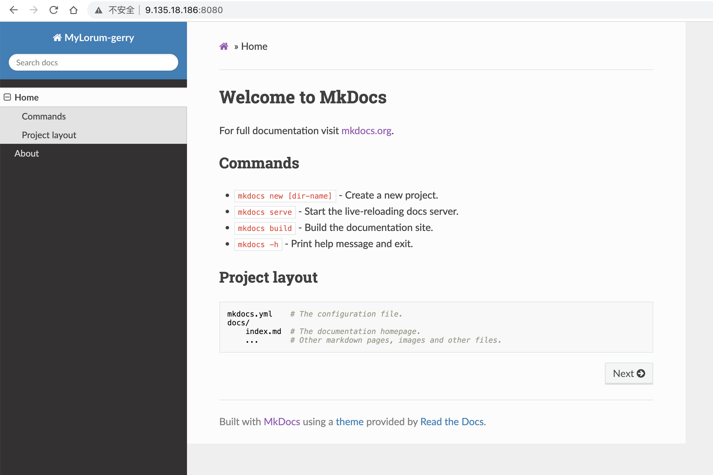The width and height of the screenshot is (713, 475).
Task: Jump to Project layout in sidebar
Action: pos(49,135)
